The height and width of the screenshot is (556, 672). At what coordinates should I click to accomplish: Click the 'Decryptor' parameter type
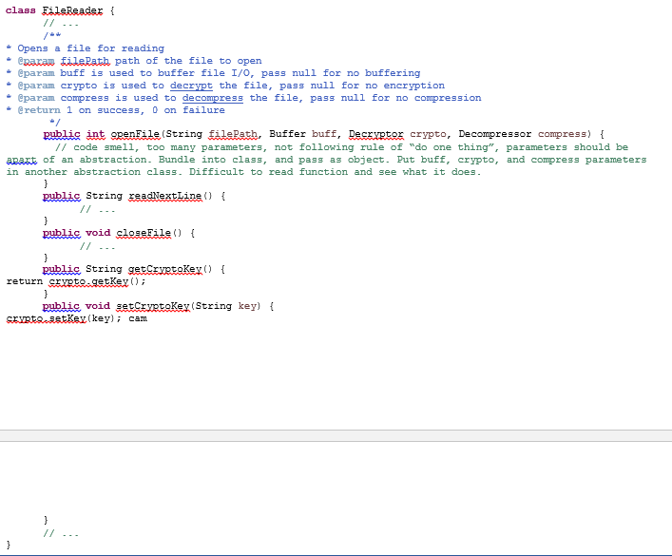[x=375, y=134]
